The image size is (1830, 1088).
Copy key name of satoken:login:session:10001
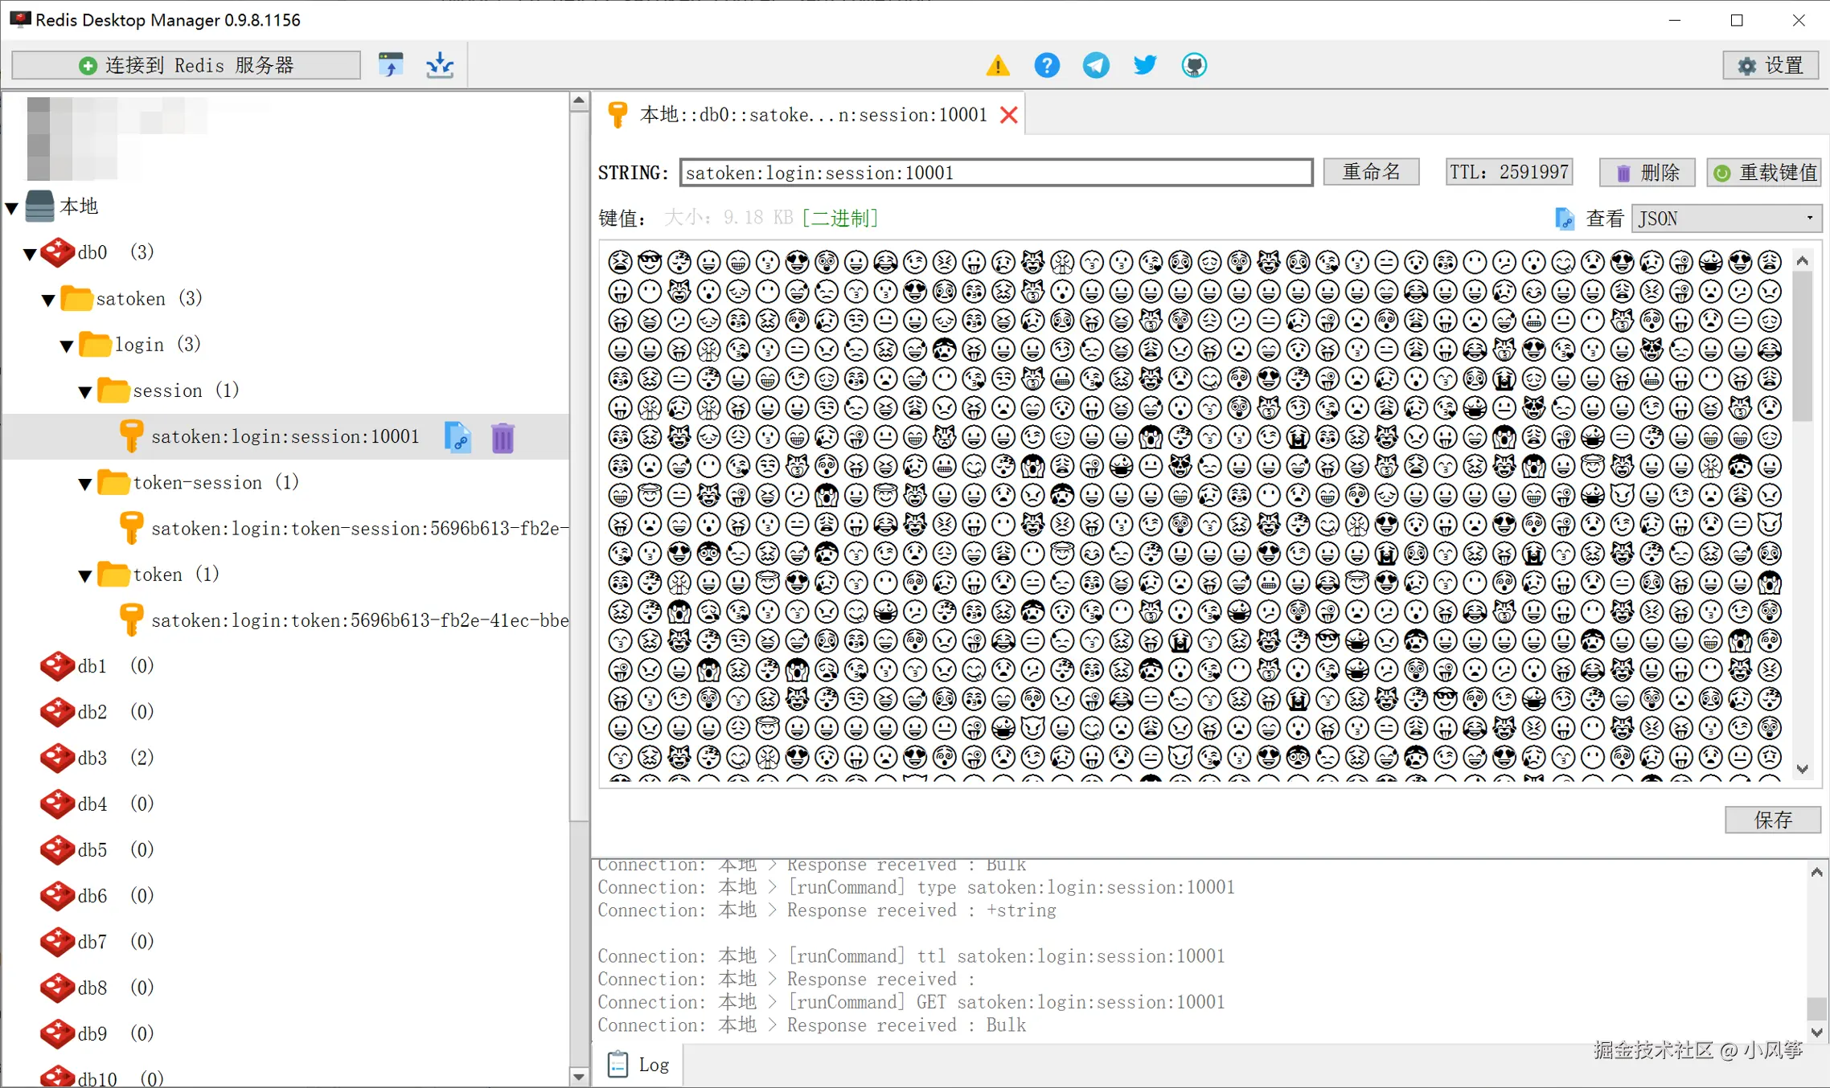click(457, 436)
